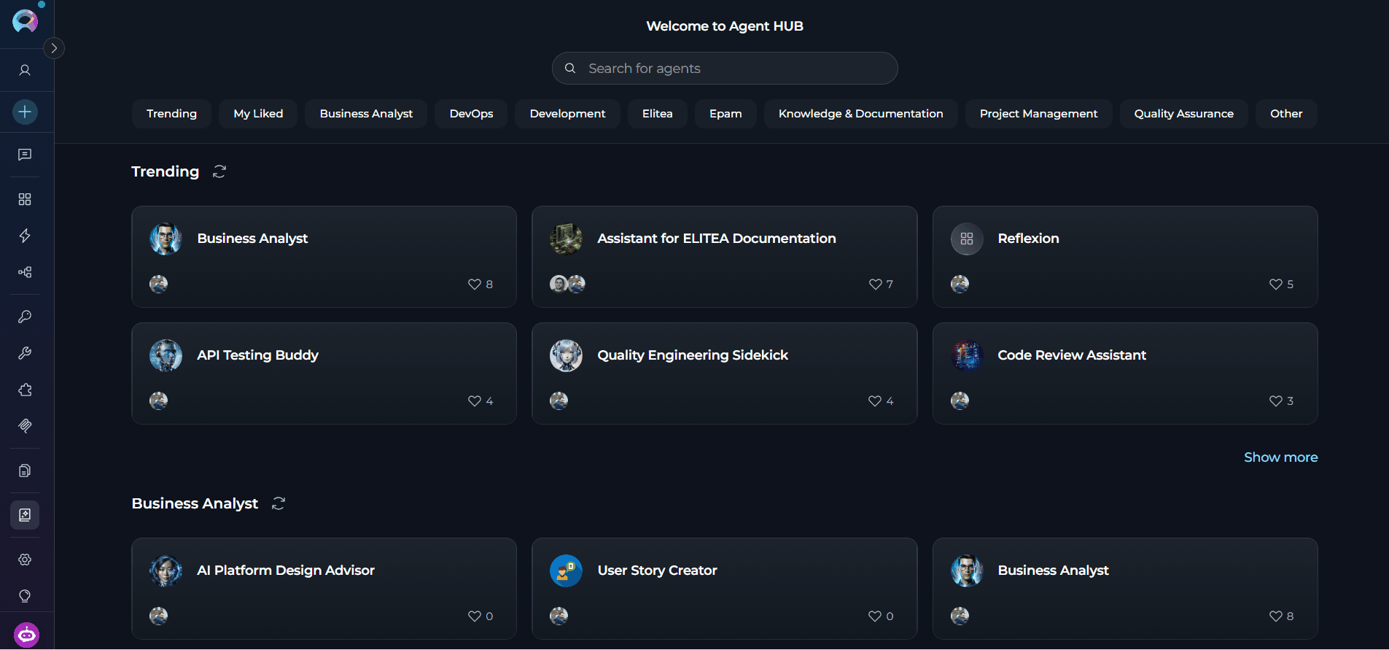This screenshot has width=1389, height=650.
Task: Click AI Platform Design Advisor avatar image
Action: pyautogui.click(x=166, y=570)
